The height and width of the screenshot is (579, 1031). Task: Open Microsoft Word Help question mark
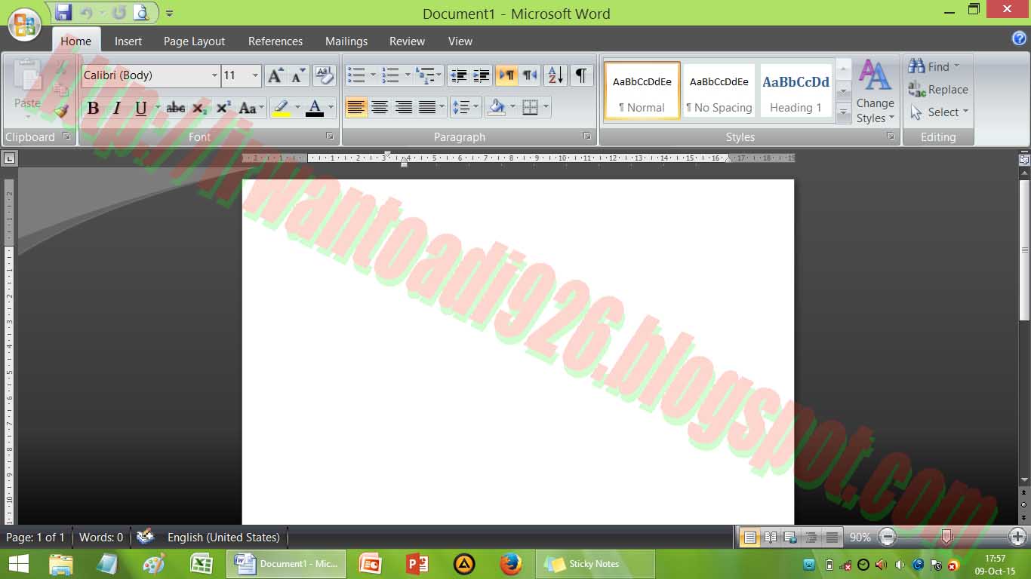click(1019, 39)
